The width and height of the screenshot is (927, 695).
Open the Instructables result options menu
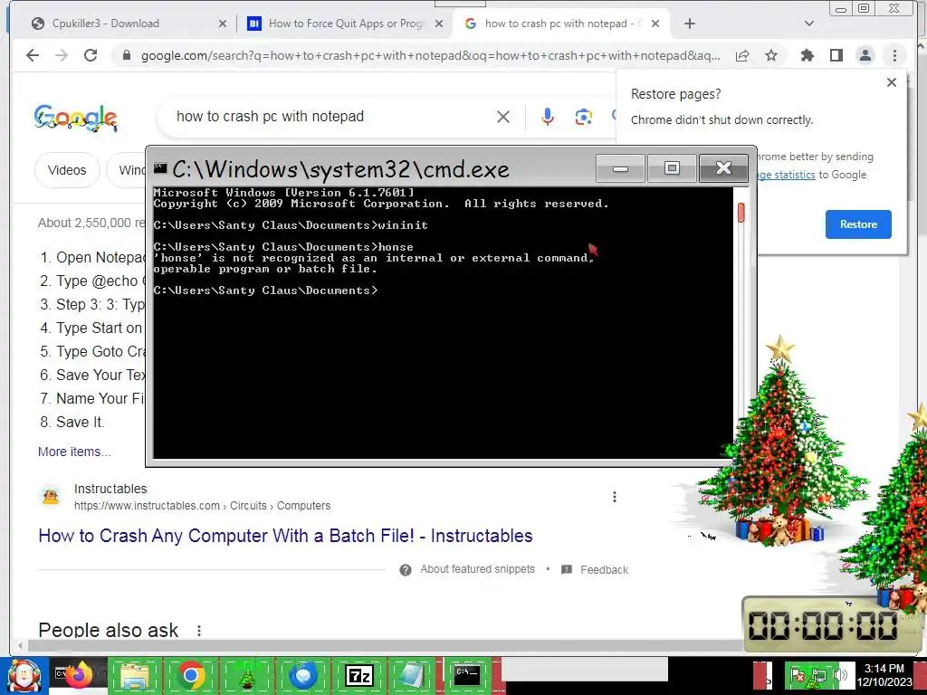[615, 497]
